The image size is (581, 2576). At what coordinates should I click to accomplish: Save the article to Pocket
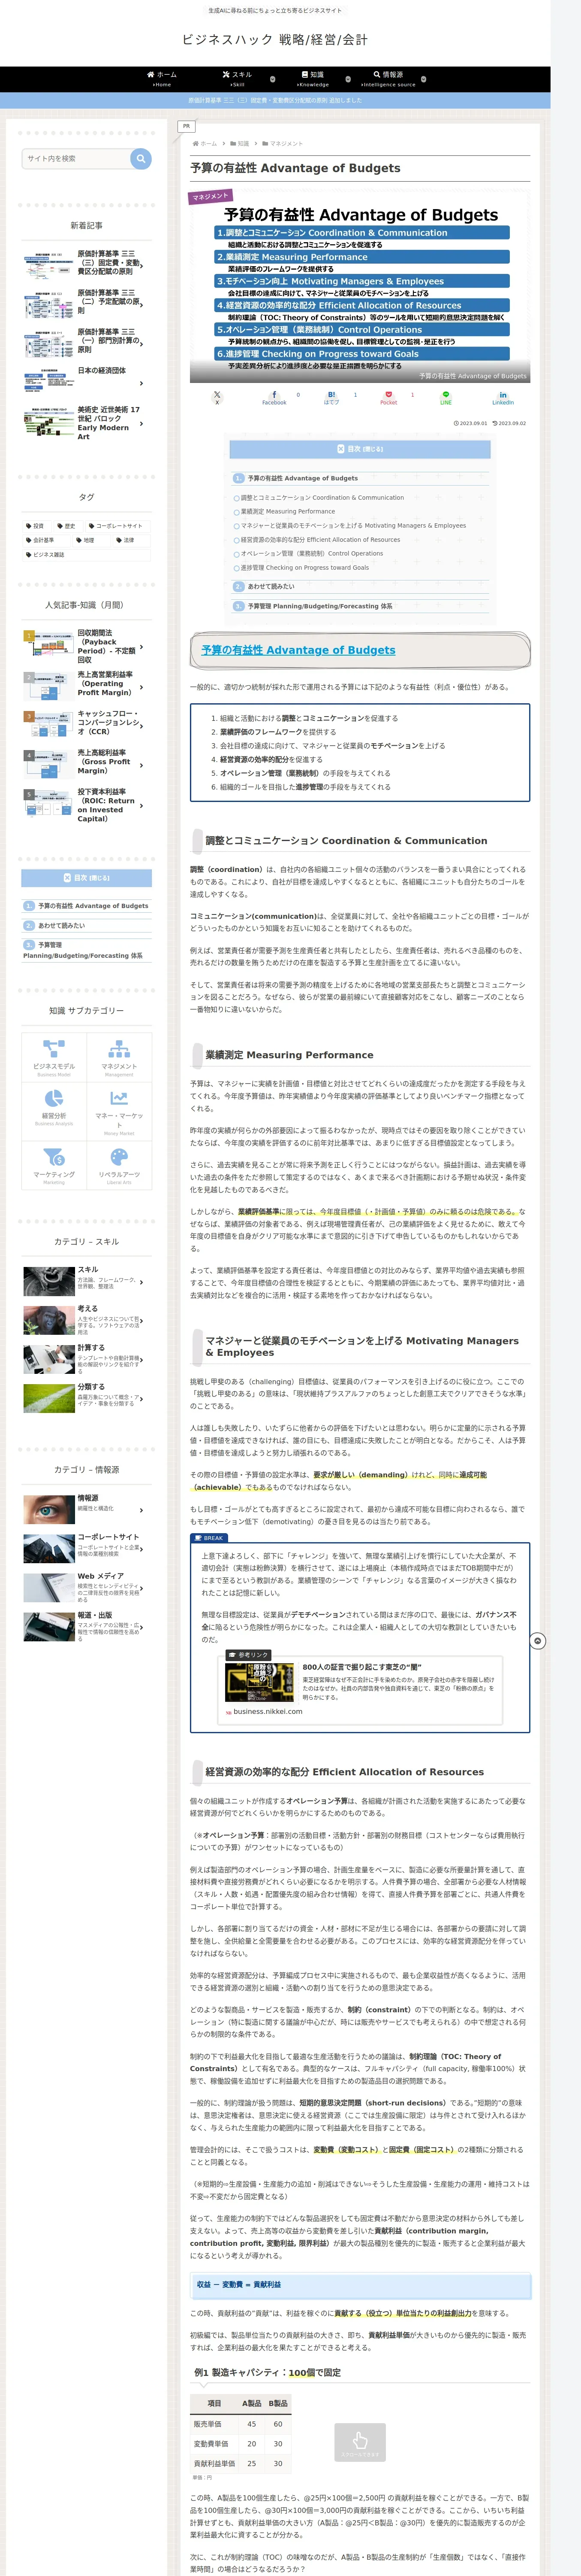(388, 397)
